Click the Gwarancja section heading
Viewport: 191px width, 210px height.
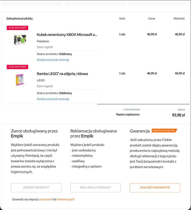140,131
